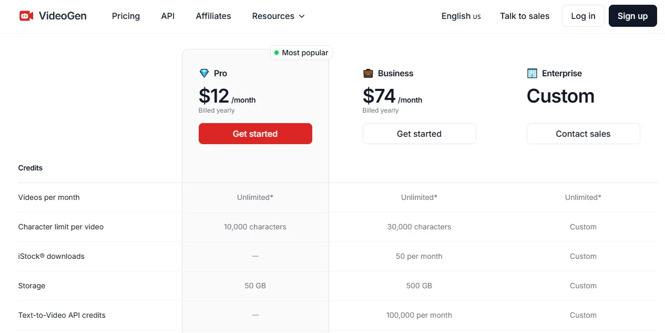
Task: Click the Talk to sales link
Action: pos(524,16)
